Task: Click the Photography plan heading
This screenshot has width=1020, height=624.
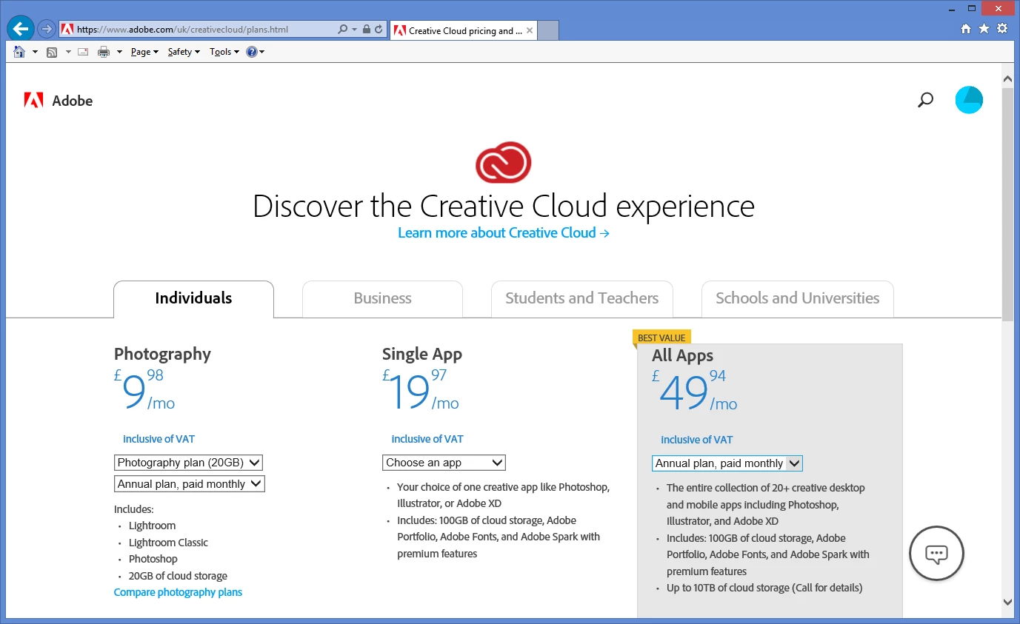Action: point(162,354)
